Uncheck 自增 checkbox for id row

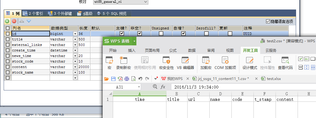coord(183,34)
